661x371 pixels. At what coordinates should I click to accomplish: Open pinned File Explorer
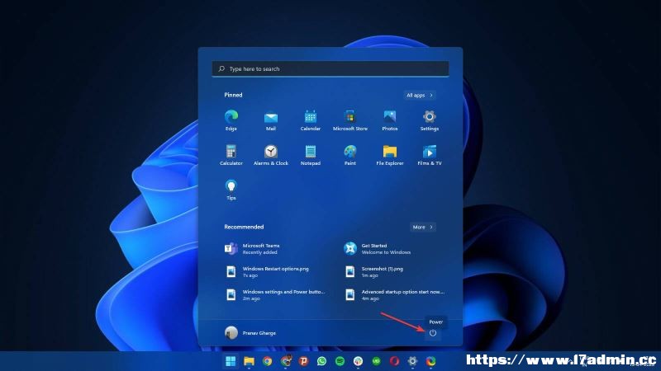[x=389, y=155]
